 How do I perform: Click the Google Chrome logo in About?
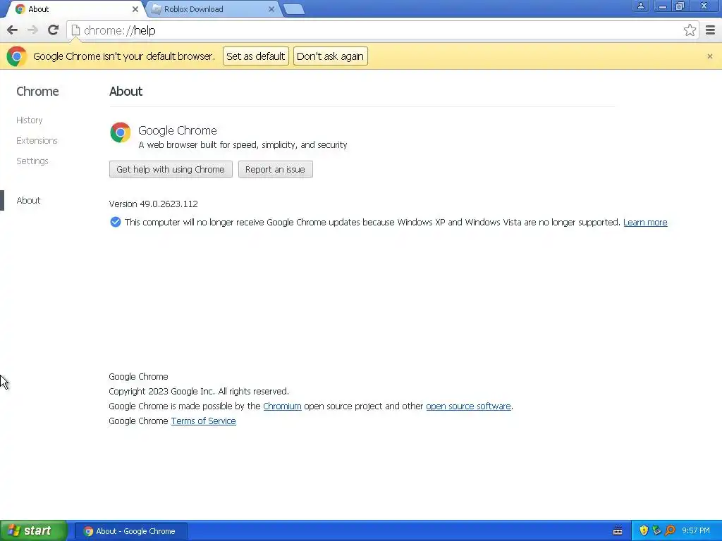click(x=120, y=132)
